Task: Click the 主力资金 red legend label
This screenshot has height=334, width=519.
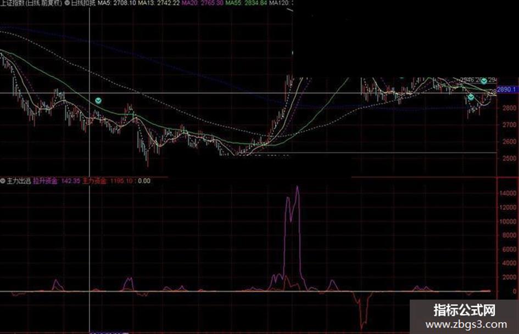Action: click(x=94, y=181)
